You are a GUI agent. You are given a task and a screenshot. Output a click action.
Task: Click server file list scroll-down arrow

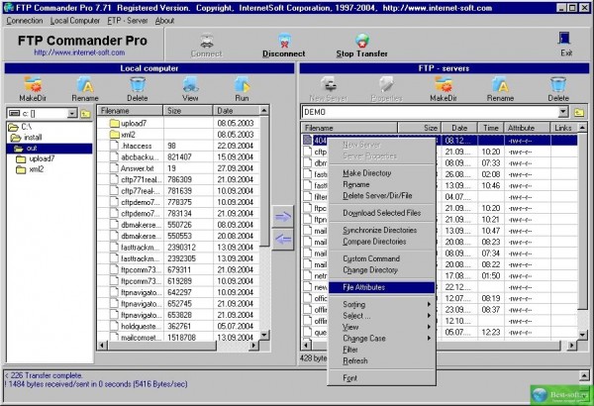583,335
